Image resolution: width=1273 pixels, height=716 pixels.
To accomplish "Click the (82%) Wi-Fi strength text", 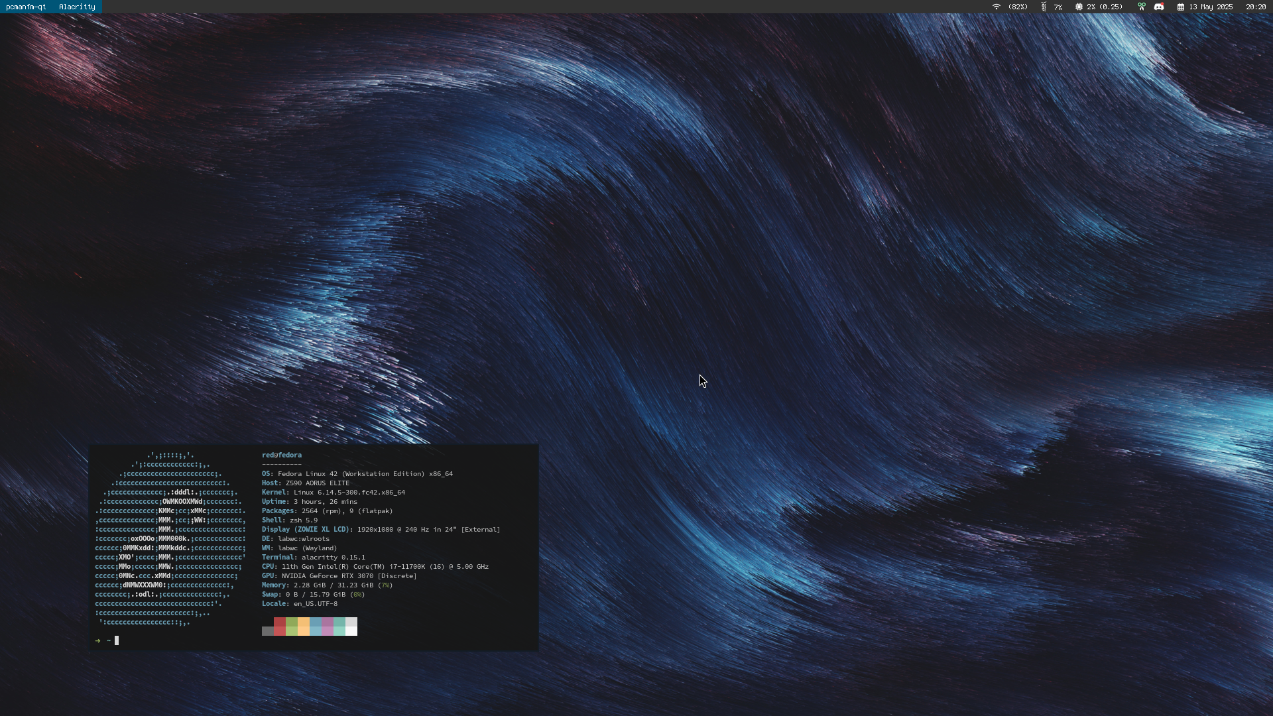I will [1018, 7].
